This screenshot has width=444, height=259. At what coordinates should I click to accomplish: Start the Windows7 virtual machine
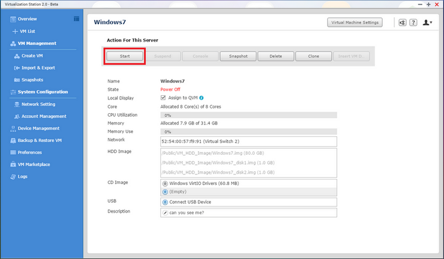pyautogui.click(x=124, y=56)
